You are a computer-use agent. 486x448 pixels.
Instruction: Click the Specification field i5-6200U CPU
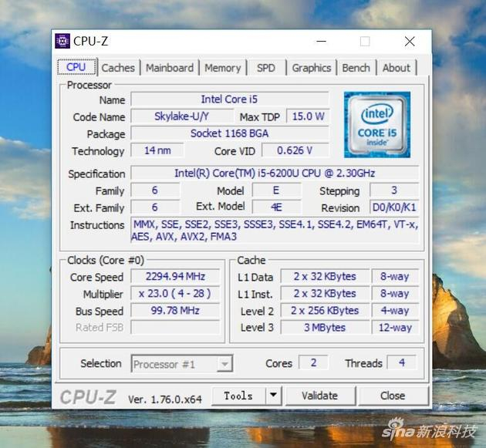coord(275,173)
